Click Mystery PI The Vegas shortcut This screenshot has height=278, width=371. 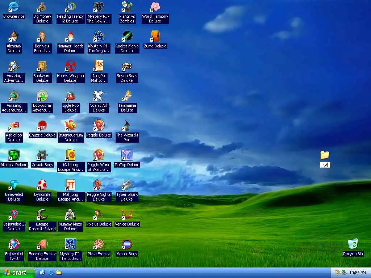(99, 37)
